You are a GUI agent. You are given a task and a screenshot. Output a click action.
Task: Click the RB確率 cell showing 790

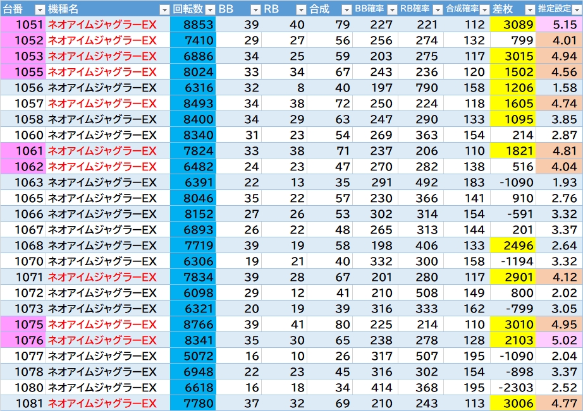pos(421,88)
